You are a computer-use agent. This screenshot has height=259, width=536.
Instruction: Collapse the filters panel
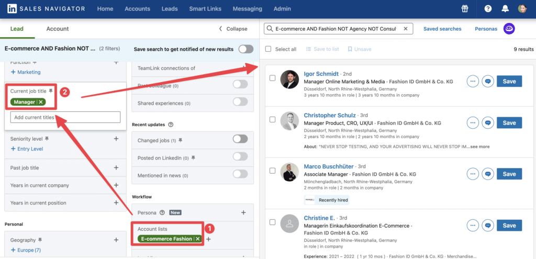[233, 29]
